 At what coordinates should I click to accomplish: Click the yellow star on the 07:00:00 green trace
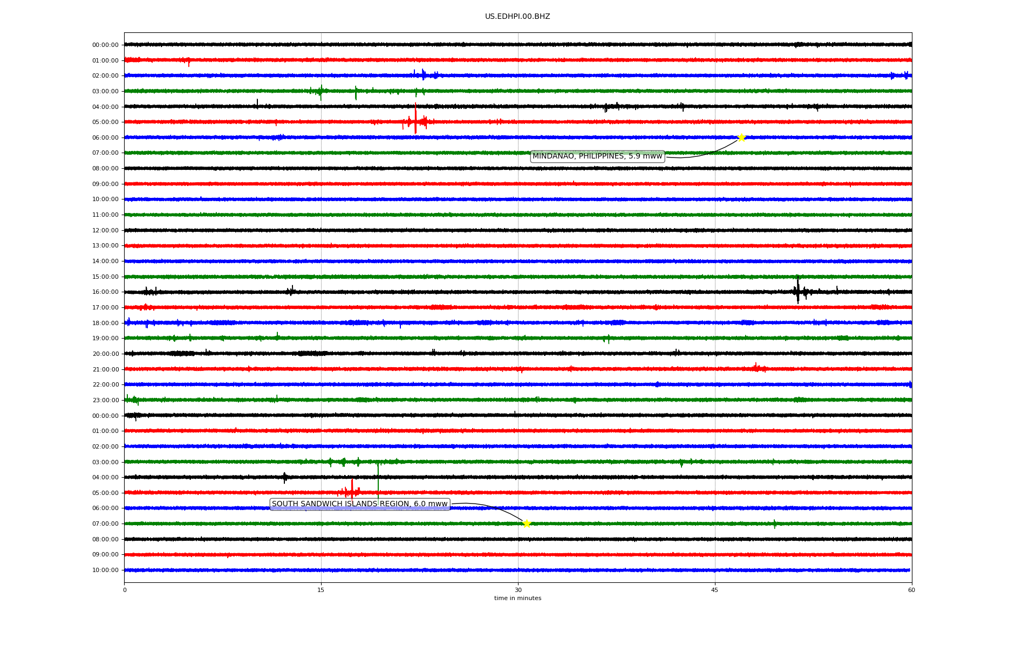point(527,524)
